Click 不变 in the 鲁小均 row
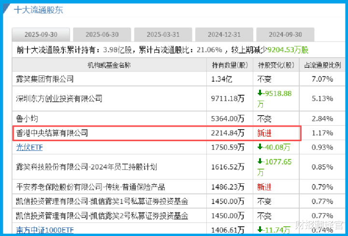This screenshot has width=348, height=236. 264,118
